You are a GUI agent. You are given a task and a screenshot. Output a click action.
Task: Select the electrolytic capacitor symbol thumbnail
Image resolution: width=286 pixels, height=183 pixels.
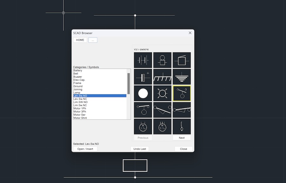[143, 77]
